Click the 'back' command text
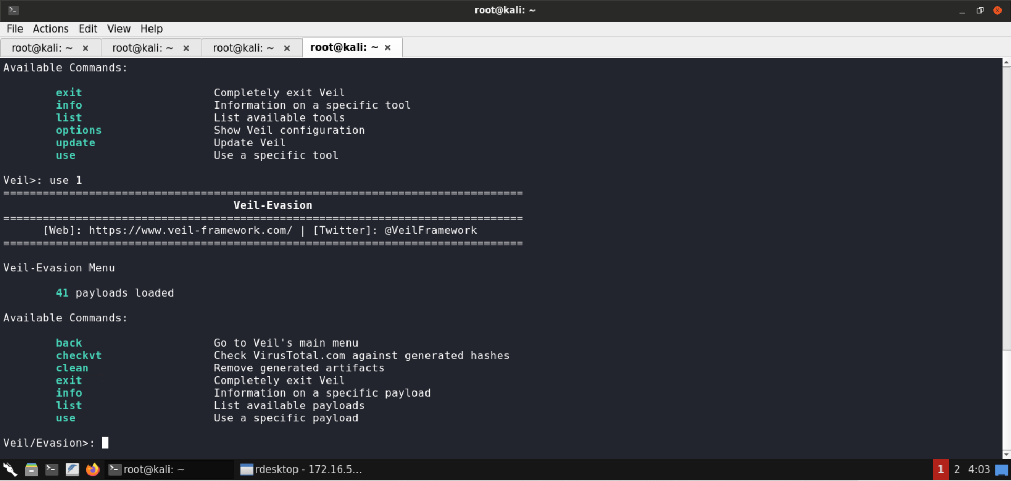Screen dimensions: 1011x481 pos(69,343)
